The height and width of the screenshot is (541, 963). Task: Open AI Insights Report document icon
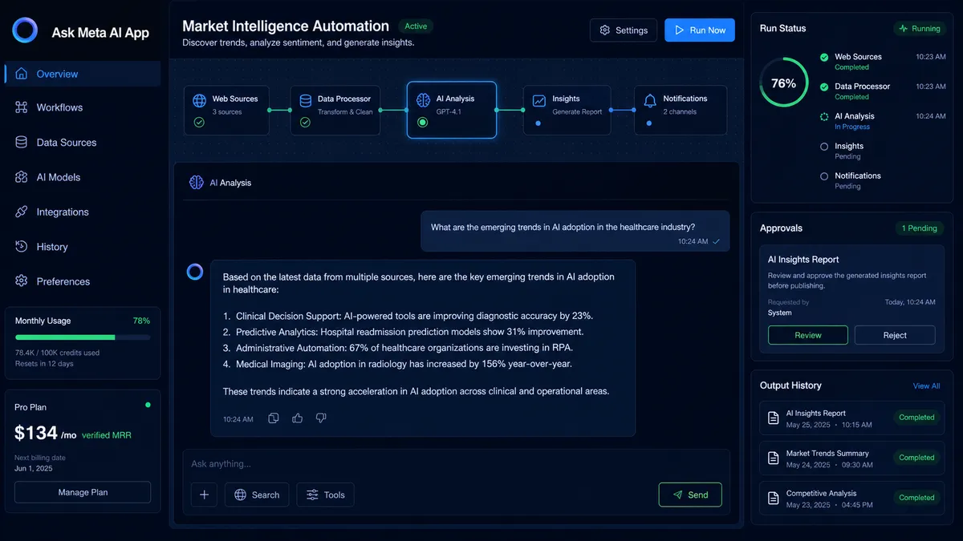[x=774, y=418]
